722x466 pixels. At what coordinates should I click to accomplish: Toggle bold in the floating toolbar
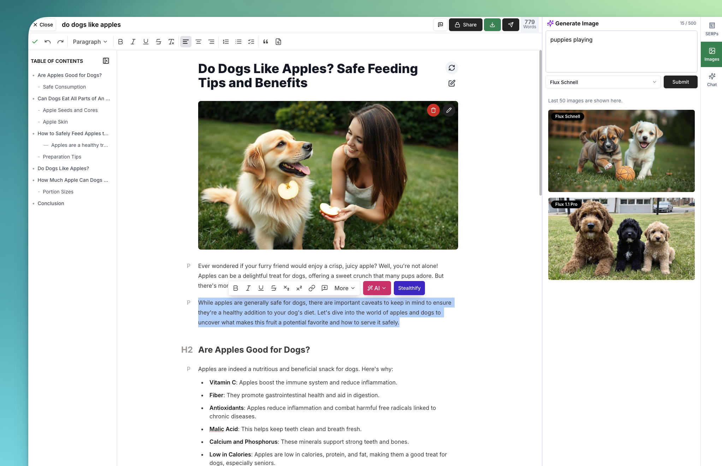pyautogui.click(x=236, y=288)
